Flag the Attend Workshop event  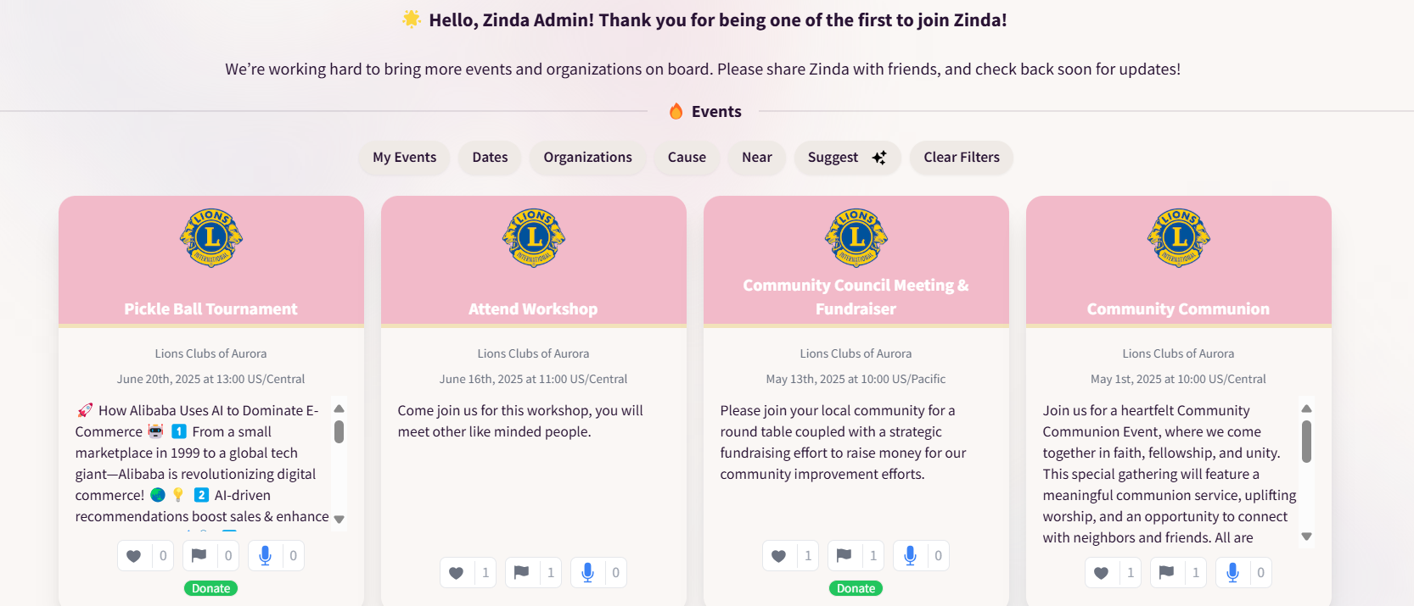click(x=521, y=573)
